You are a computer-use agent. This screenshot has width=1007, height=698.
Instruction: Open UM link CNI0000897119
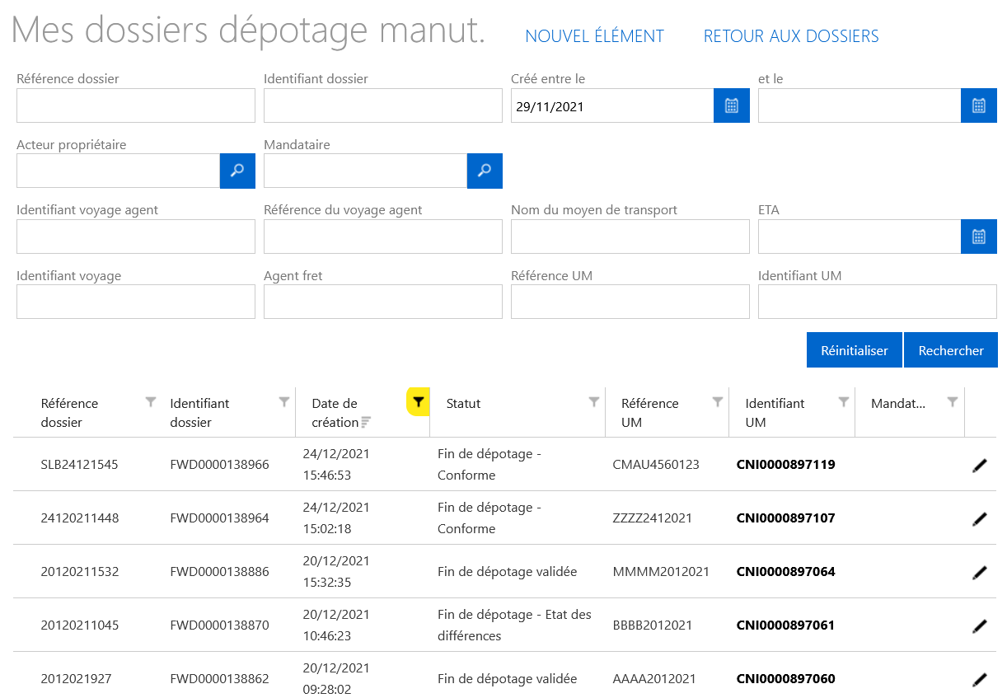786,465
